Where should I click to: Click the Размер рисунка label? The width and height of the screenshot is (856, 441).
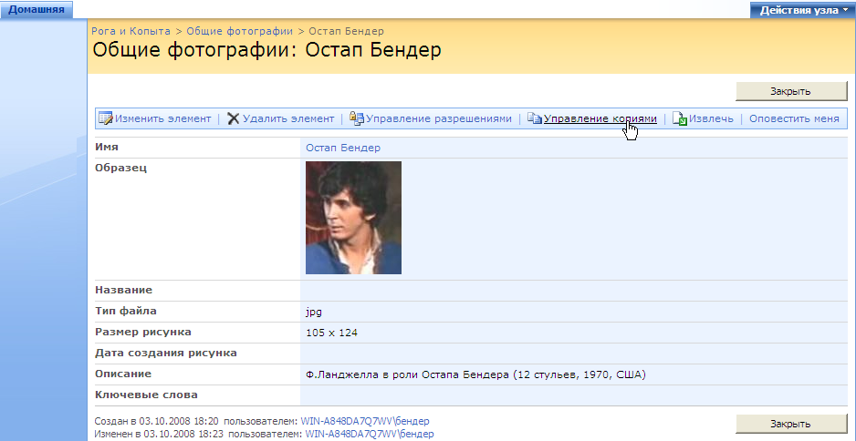tap(143, 332)
